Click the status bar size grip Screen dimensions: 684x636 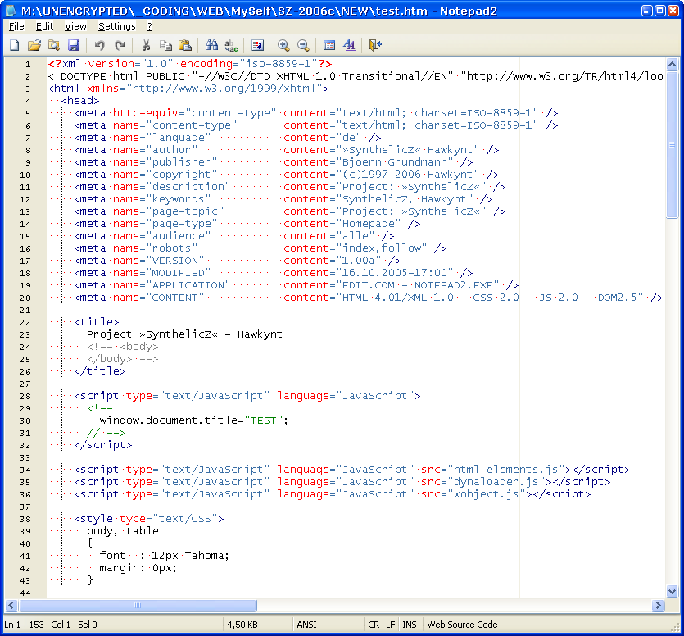(676, 627)
